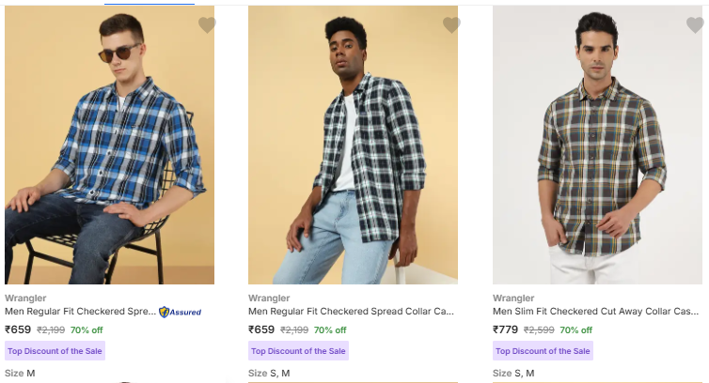Click Top Discount badge under the ₹779 shirt
The height and width of the screenshot is (383, 709).
[x=543, y=351]
